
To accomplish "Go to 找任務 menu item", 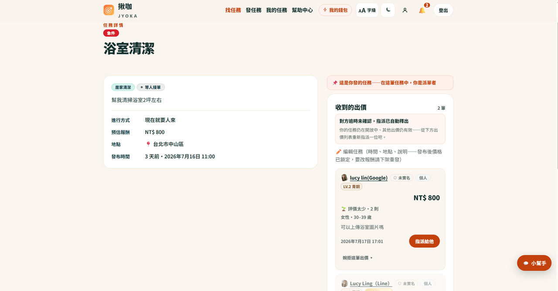I will click(233, 10).
